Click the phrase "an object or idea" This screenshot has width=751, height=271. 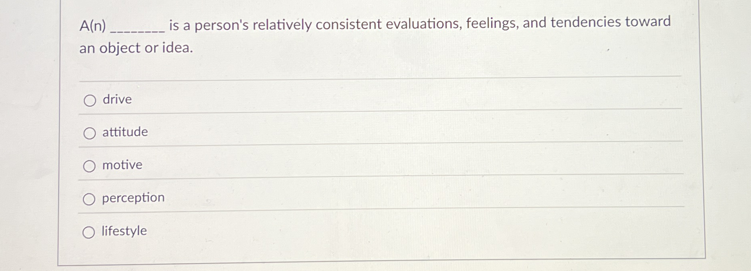pos(136,49)
